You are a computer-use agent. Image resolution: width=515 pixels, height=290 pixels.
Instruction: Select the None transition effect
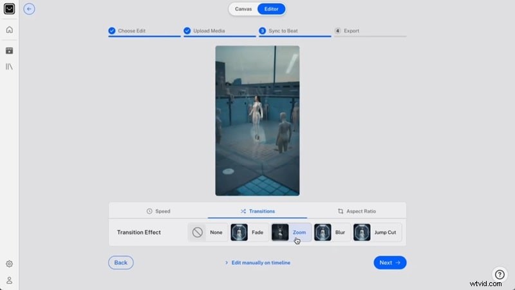pyautogui.click(x=208, y=232)
